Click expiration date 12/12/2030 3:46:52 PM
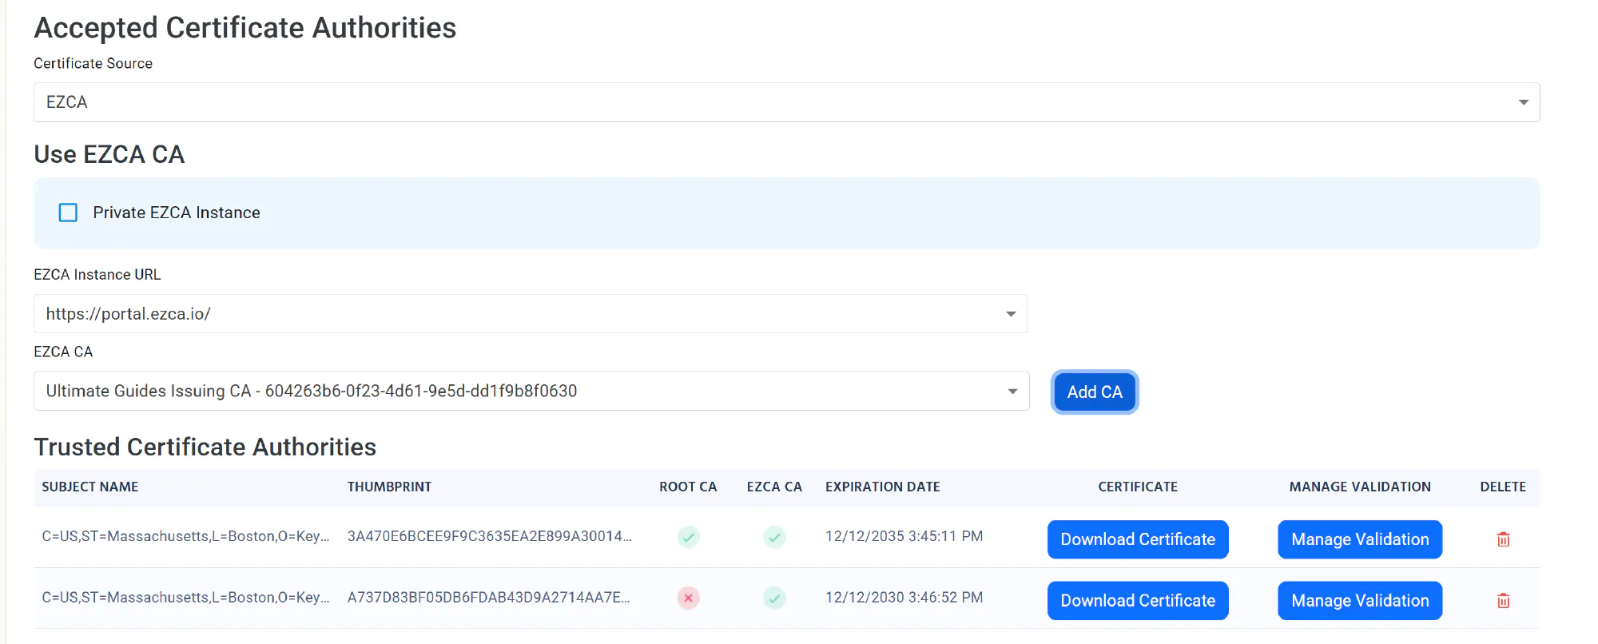 click(904, 598)
